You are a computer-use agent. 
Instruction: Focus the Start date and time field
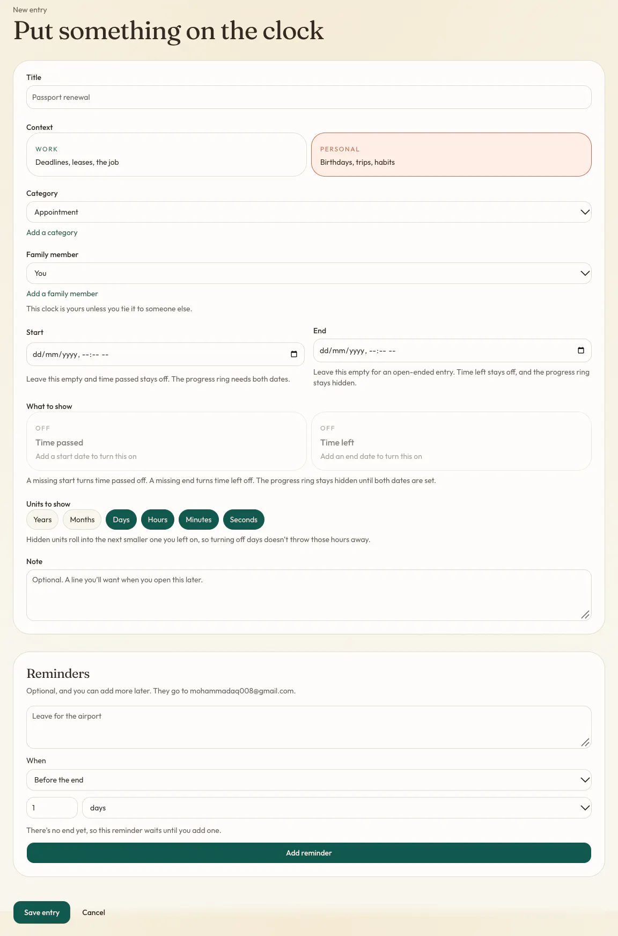tap(165, 354)
